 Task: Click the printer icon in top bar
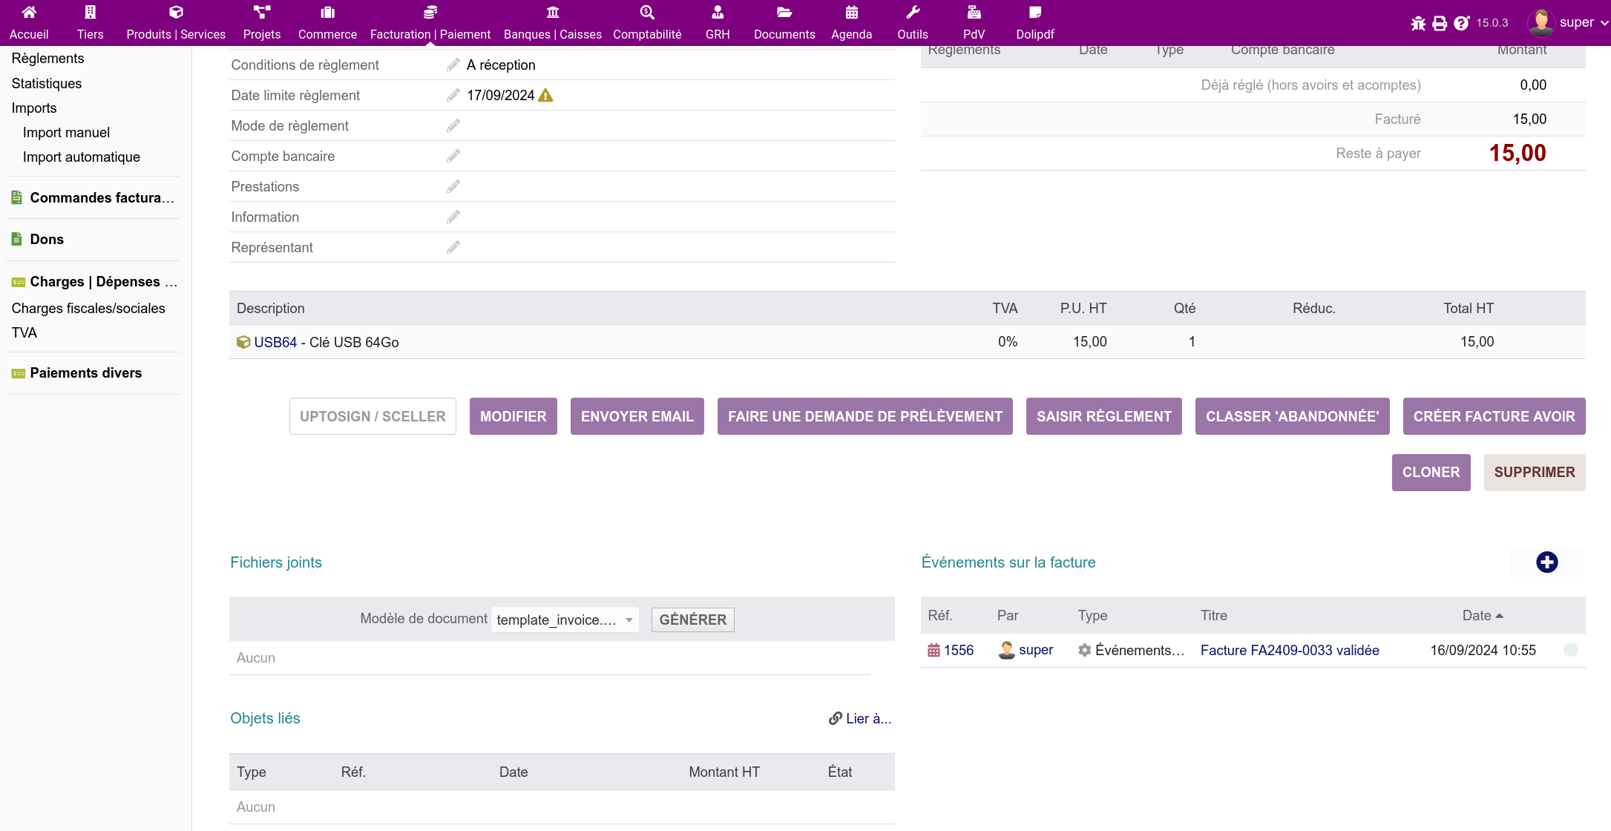point(1440,23)
